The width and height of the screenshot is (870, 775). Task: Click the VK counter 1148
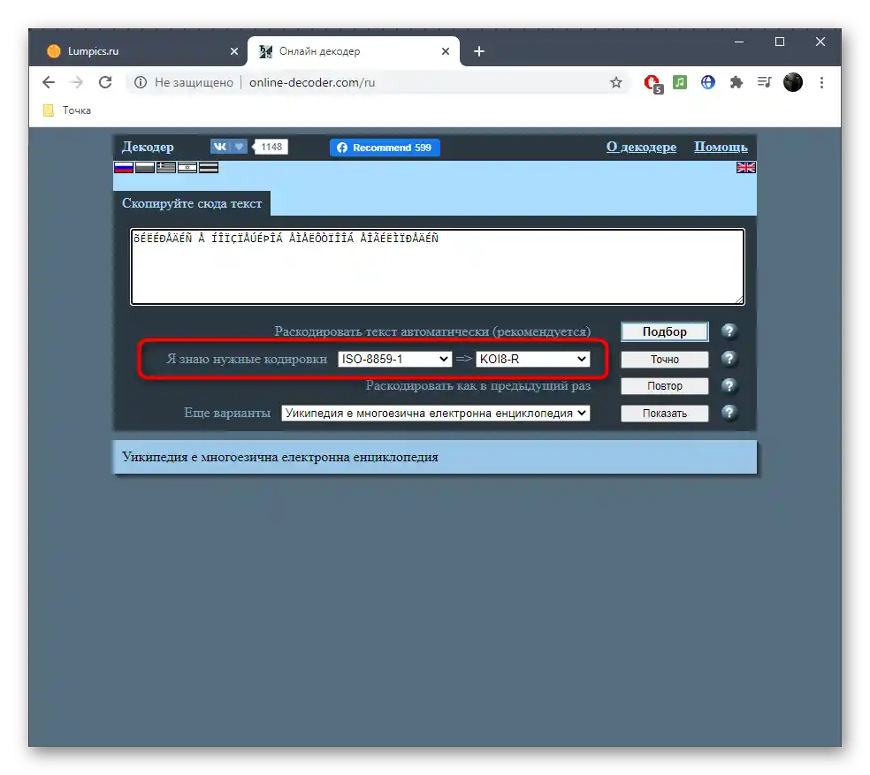point(271,147)
